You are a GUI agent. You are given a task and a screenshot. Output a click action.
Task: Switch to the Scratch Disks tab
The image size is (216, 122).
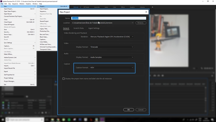pyautogui.click(x=78, y=28)
